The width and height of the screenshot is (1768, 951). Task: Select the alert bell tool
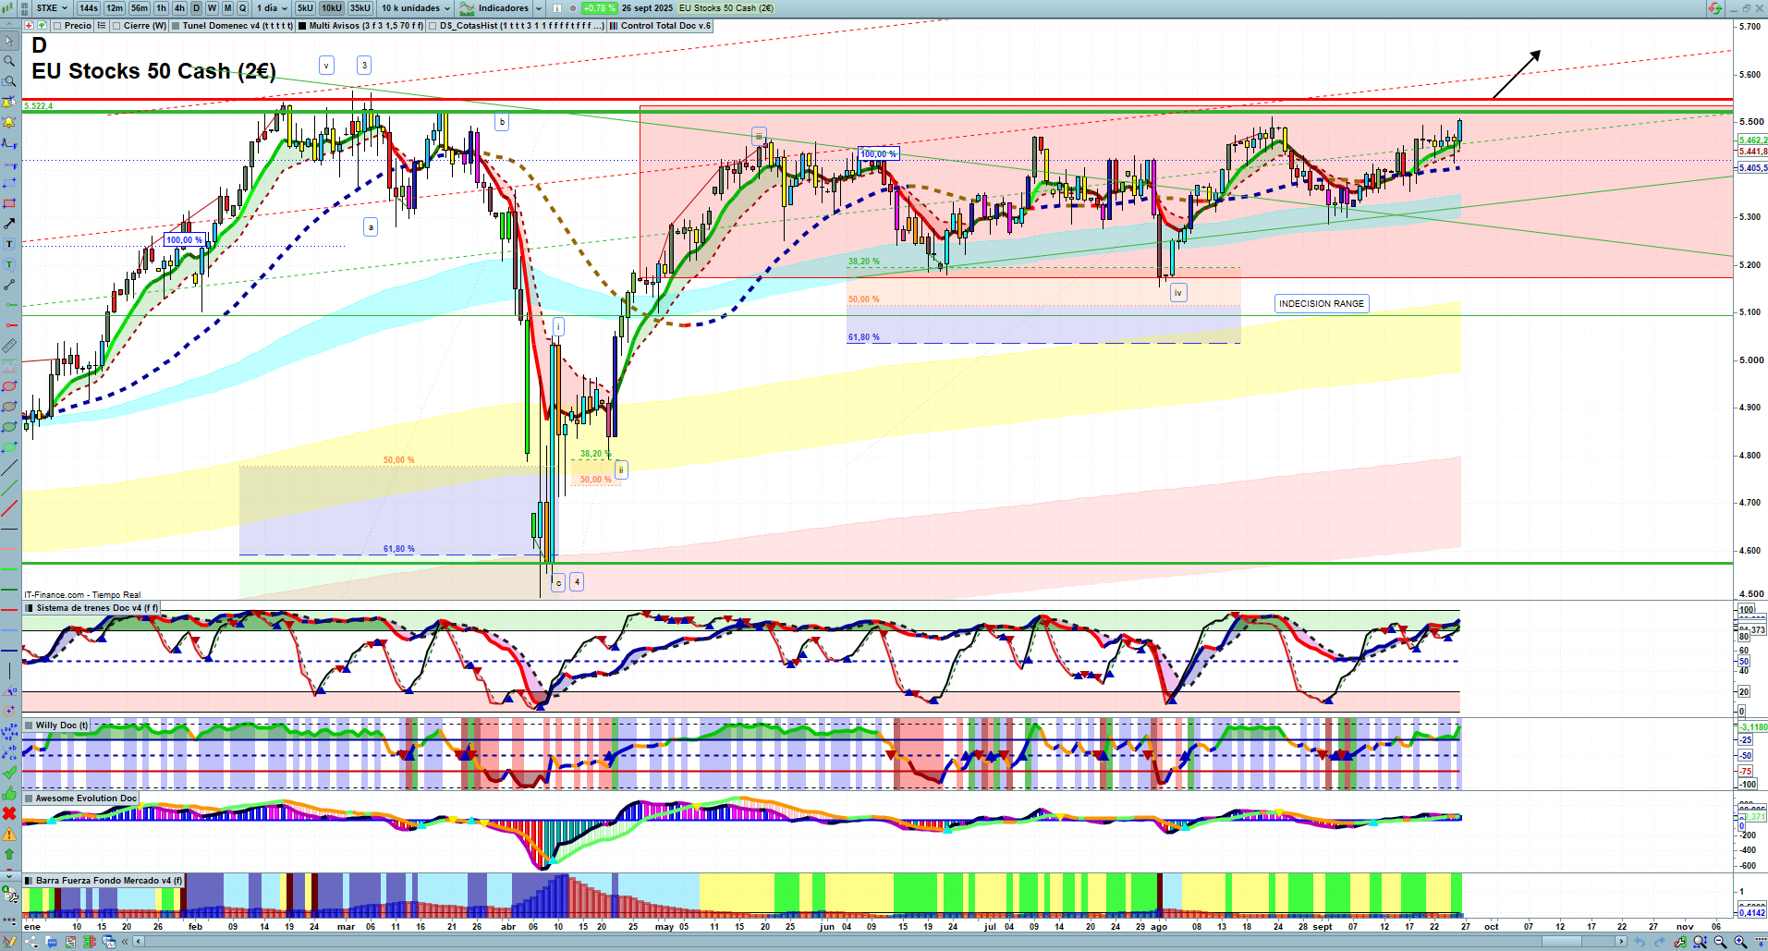9,122
